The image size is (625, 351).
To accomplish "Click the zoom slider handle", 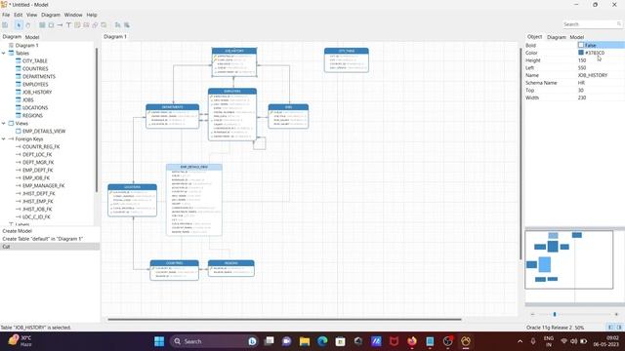I will (x=555, y=314).
